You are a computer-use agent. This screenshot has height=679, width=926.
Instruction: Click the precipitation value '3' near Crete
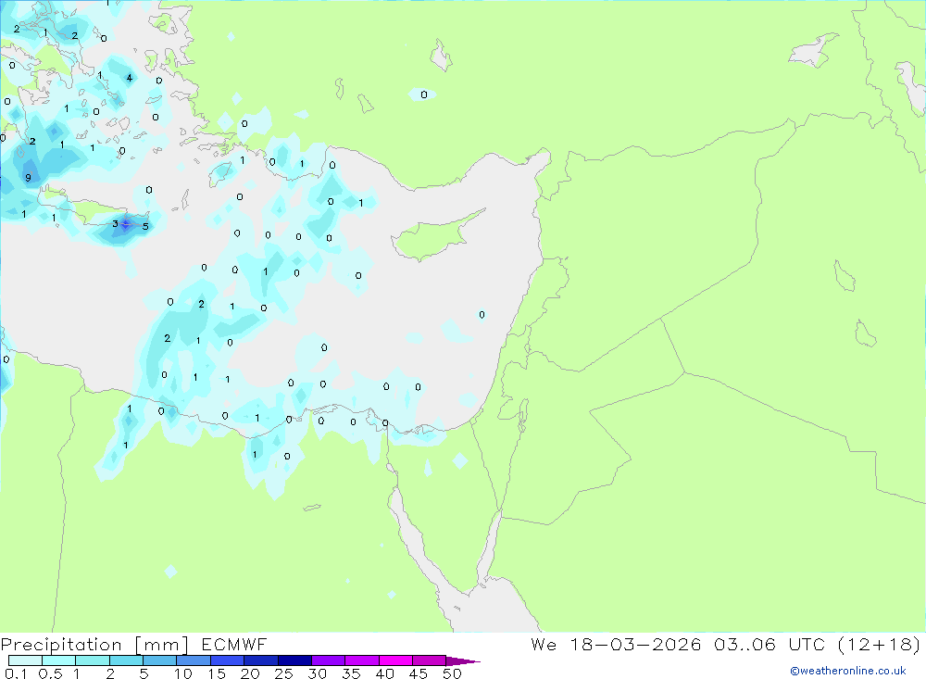[x=115, y=224]
